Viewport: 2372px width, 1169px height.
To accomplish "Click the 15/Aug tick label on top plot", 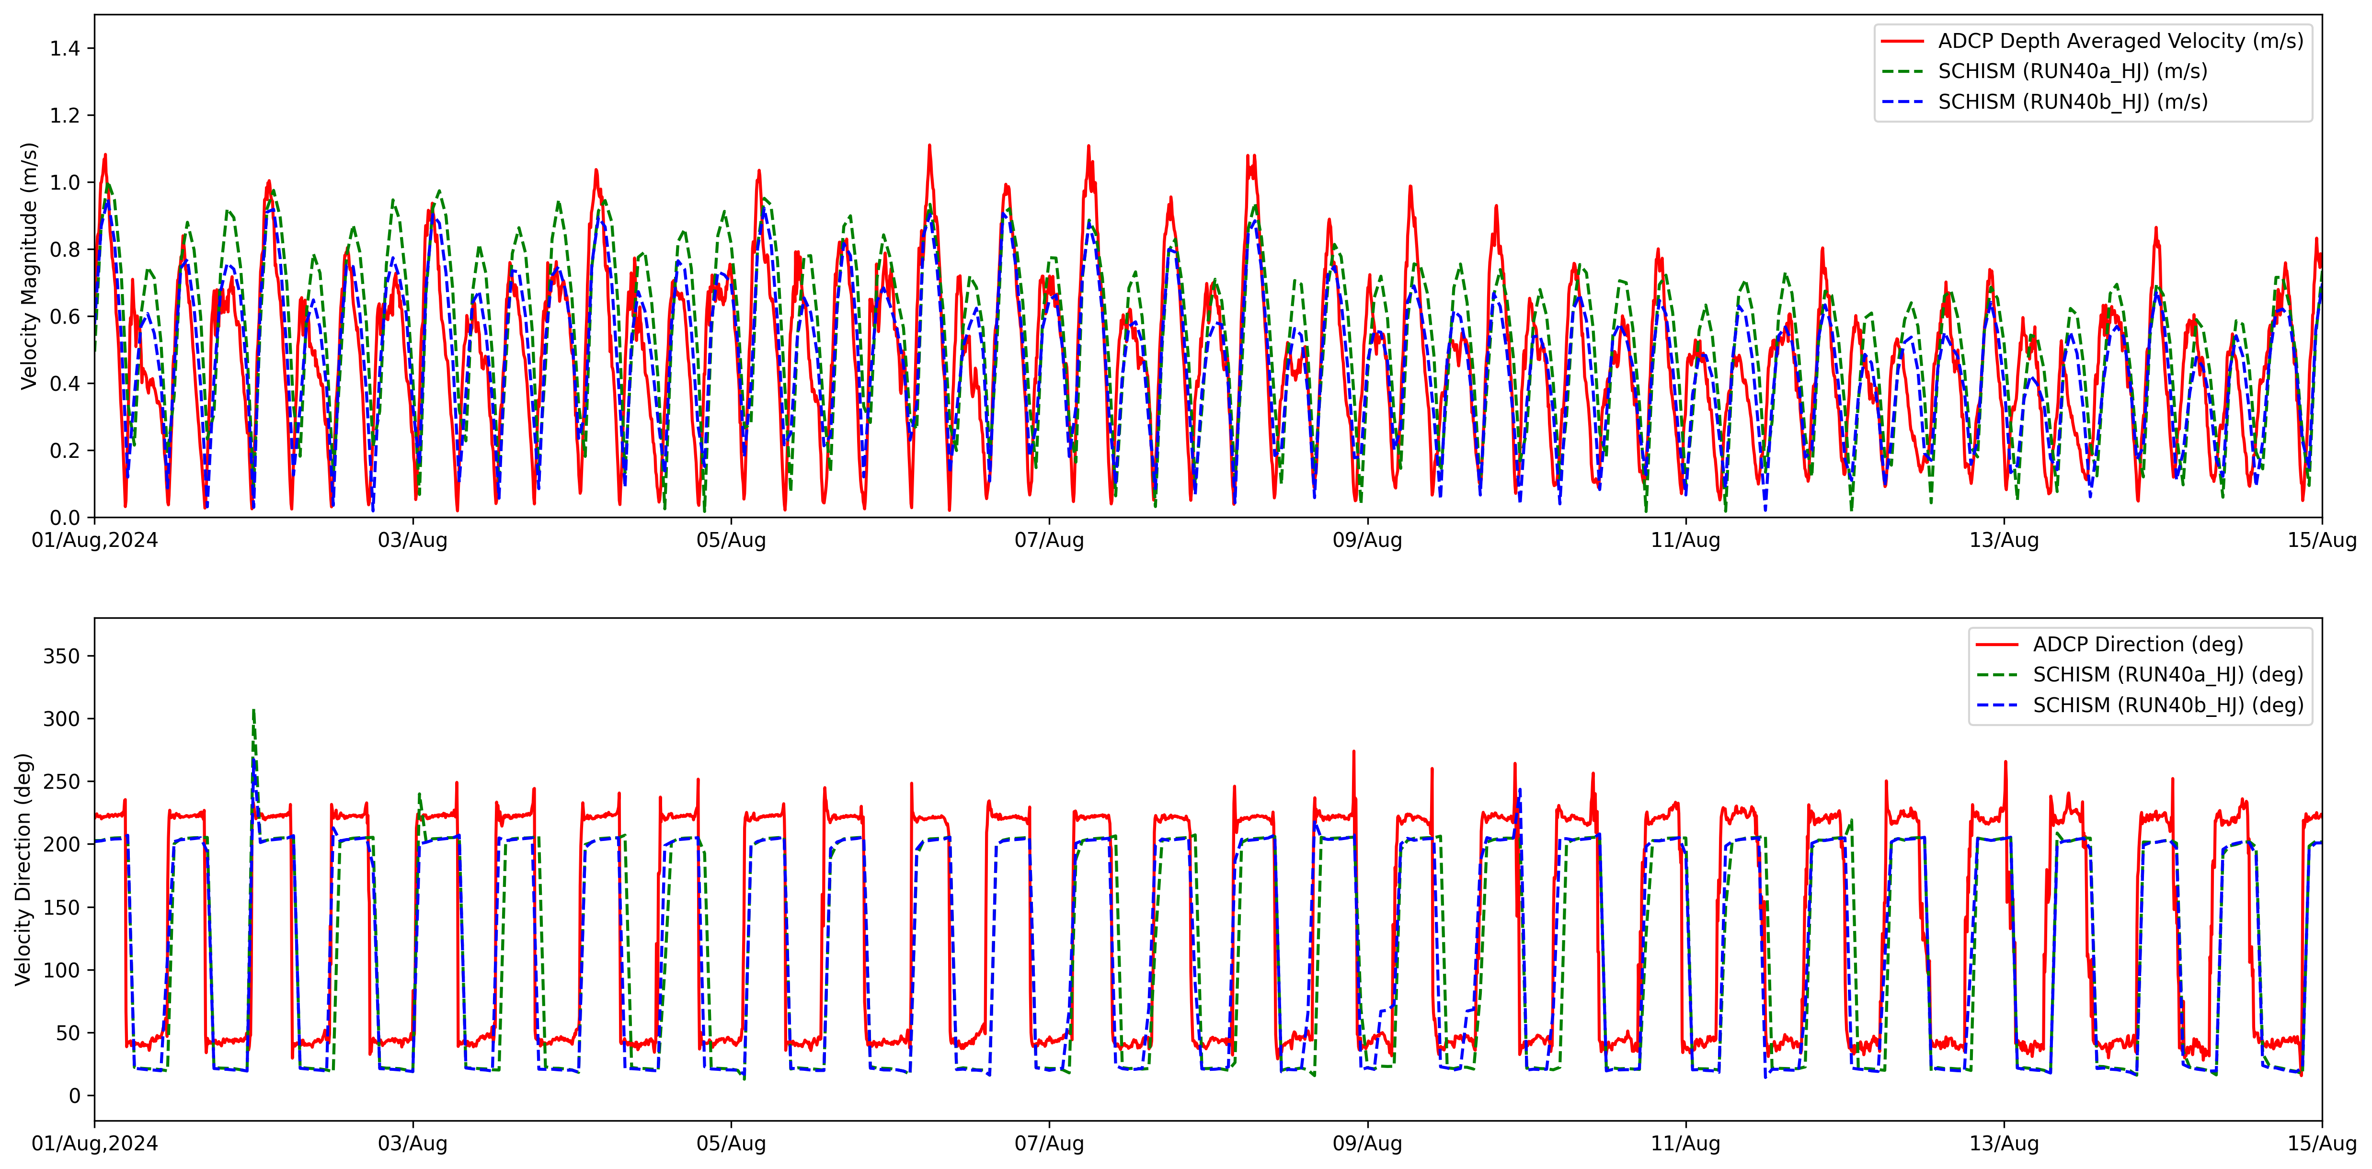I will tap(2321, 540).
